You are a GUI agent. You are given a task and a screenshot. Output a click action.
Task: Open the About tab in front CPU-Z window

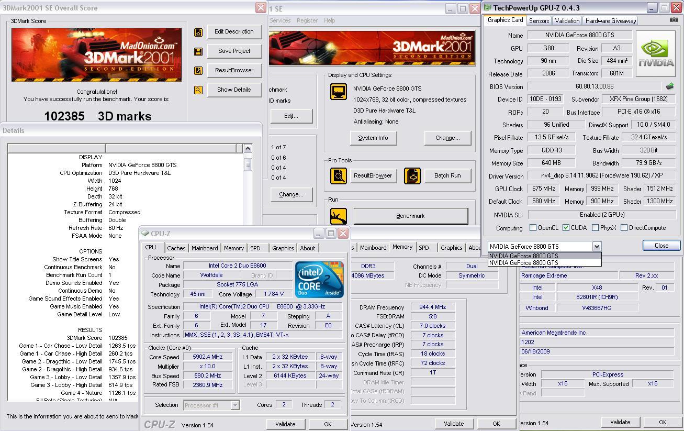pos(307,248)
